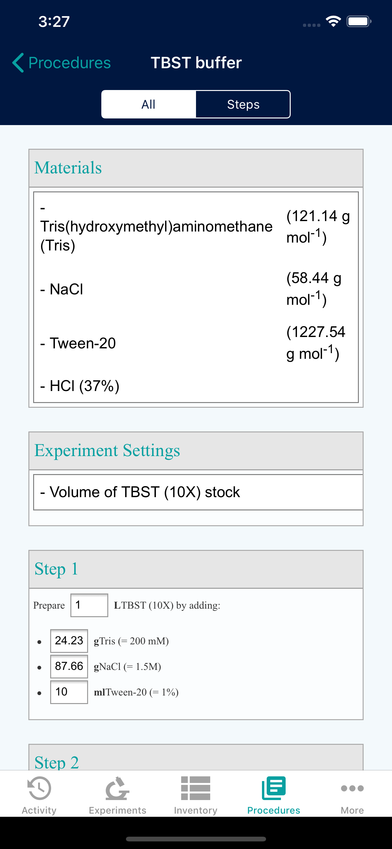Tap the back chevron beside Procedures
The height and width of the screenshot is (849, 392).
pyautogui.click(x=18, y=63)
